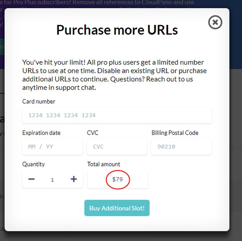Click the Card number label
242x241 pixels.
tap(39, 102)
